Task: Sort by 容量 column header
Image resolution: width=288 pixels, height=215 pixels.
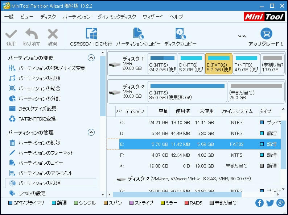Action: point(158,111)
